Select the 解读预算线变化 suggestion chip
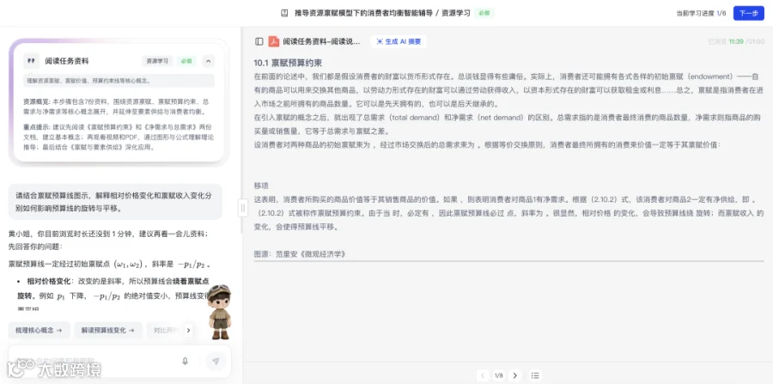The image size is (773, 384). [x=108, y=330]
